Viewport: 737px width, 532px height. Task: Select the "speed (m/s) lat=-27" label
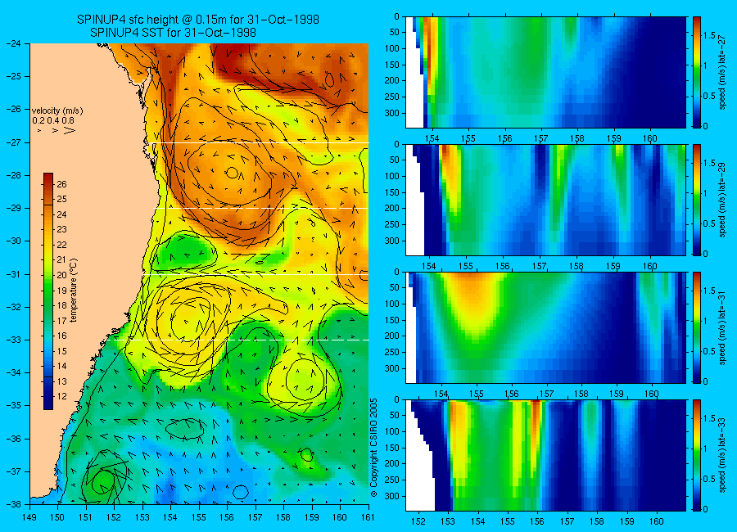click(723, 72)
